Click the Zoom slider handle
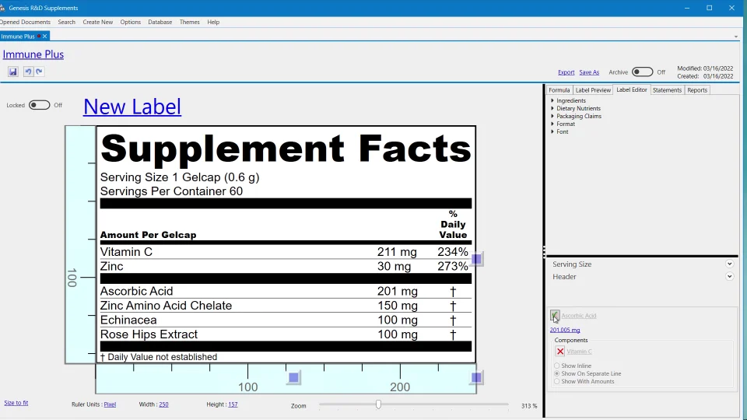This screenshot has height=420, width=747. pyautogui.click(x=378, y=404)
